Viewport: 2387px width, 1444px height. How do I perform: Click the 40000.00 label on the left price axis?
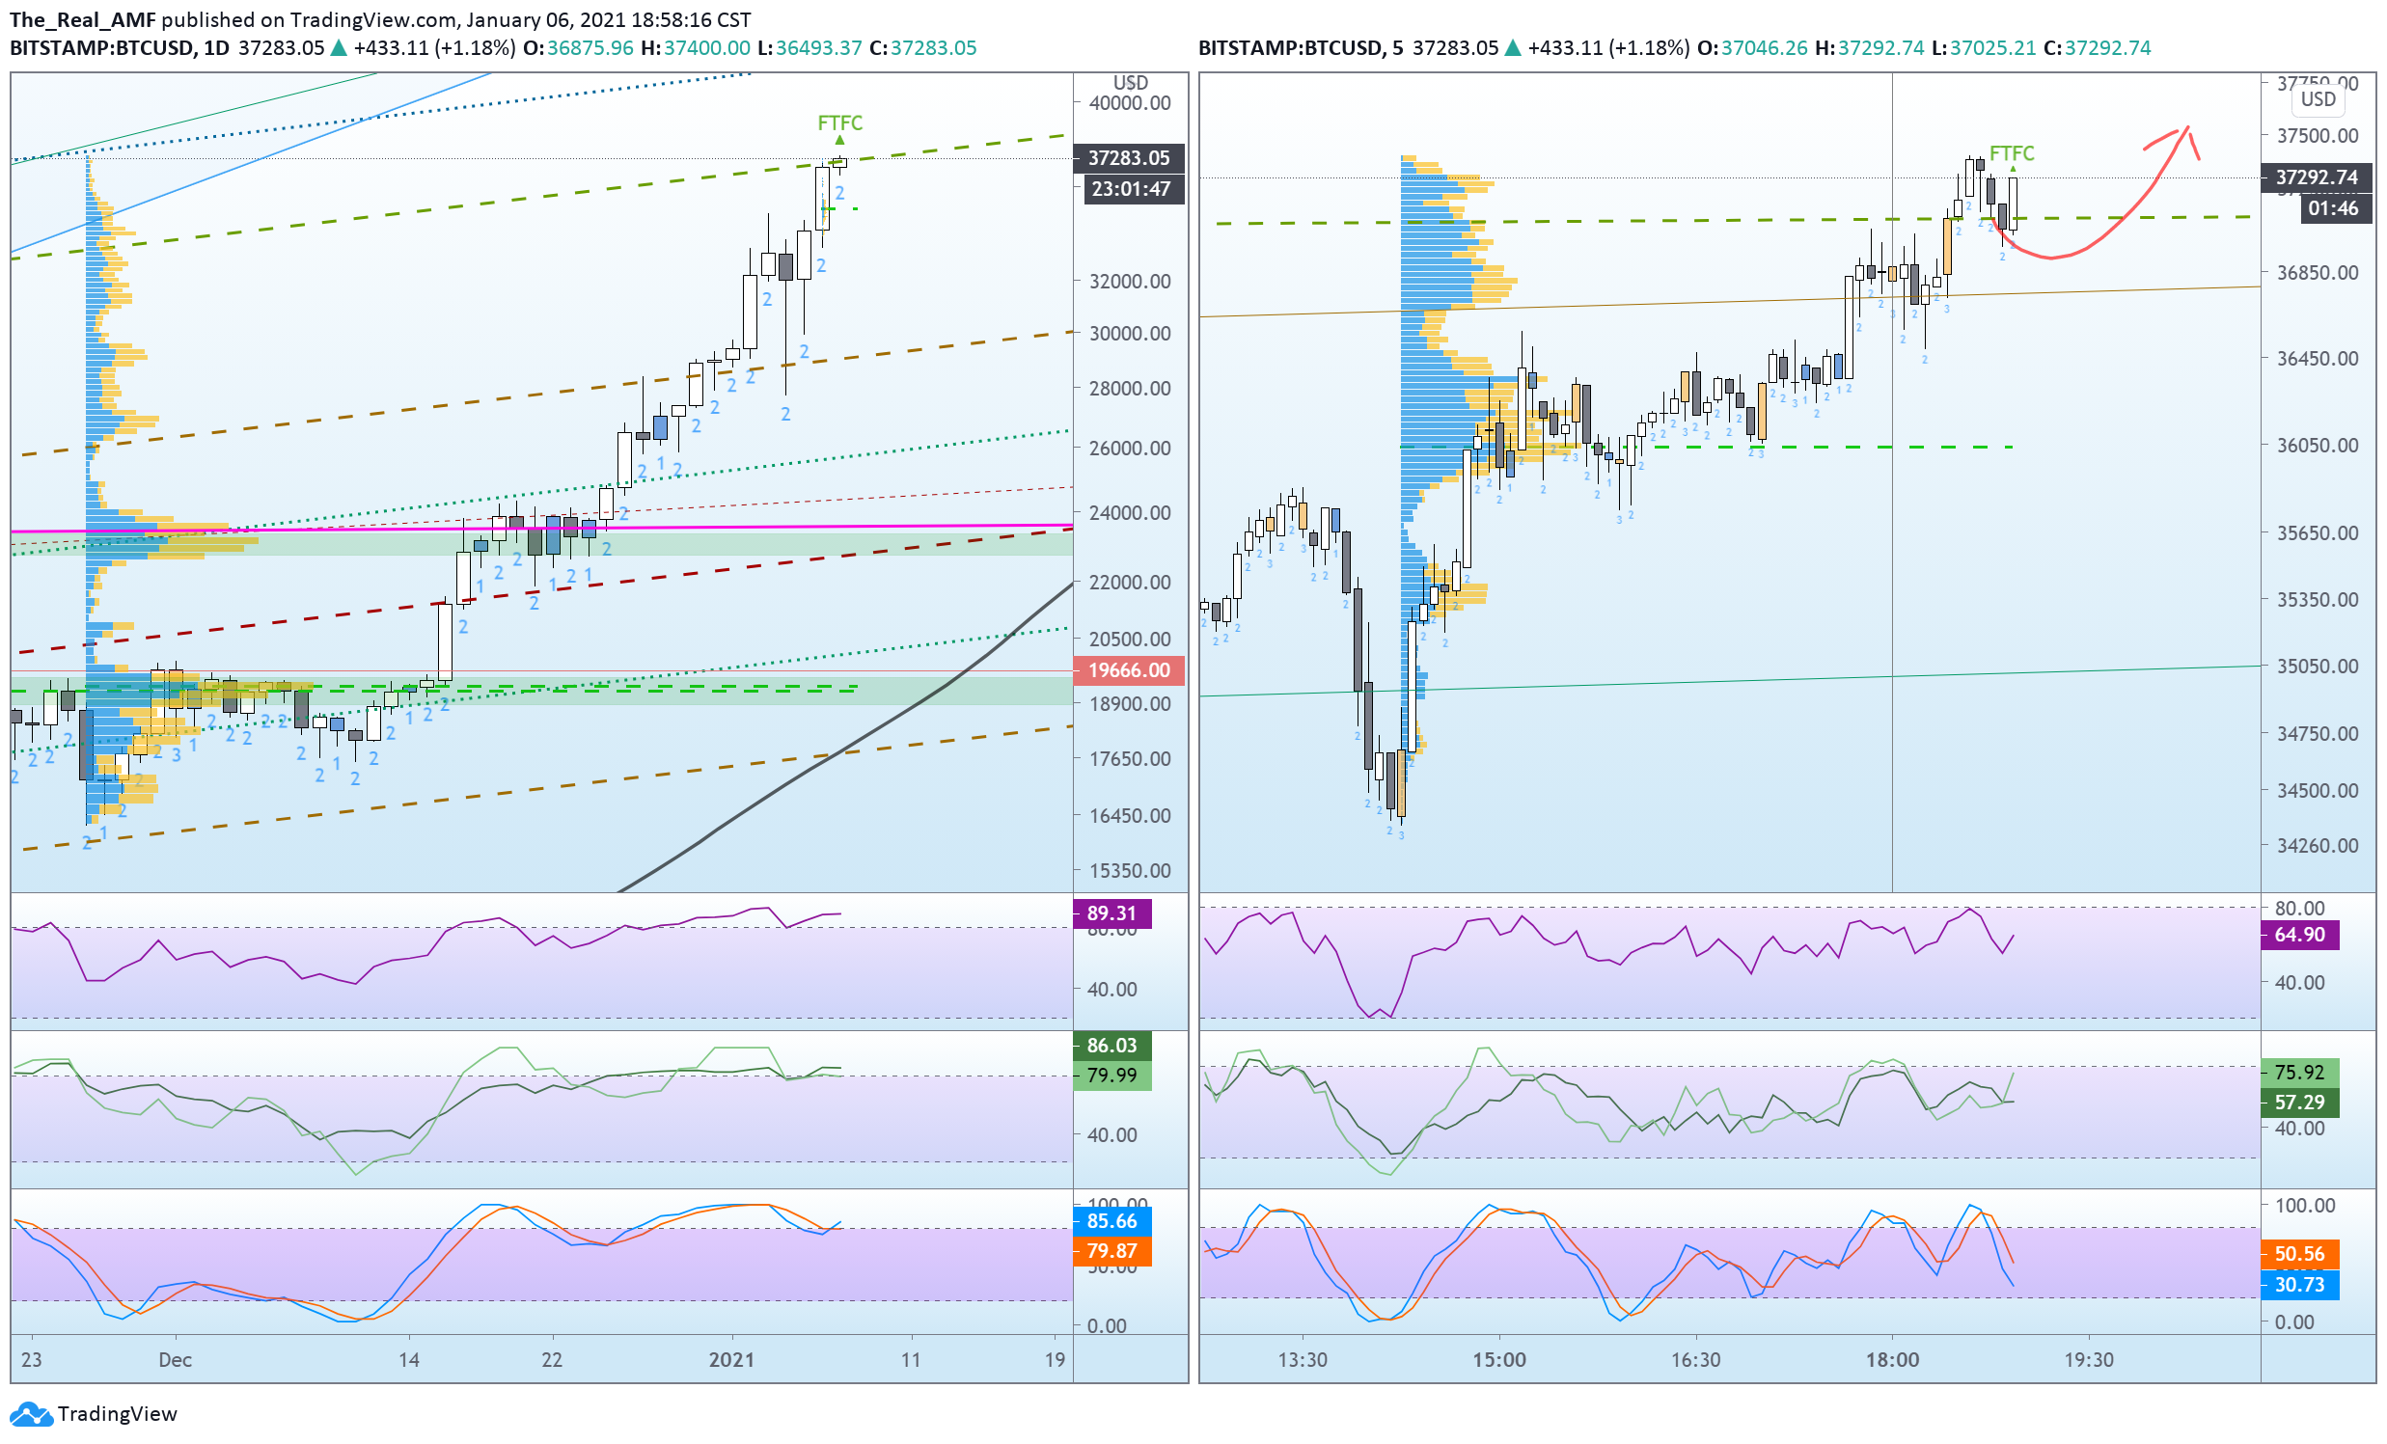pos(1130,102)
